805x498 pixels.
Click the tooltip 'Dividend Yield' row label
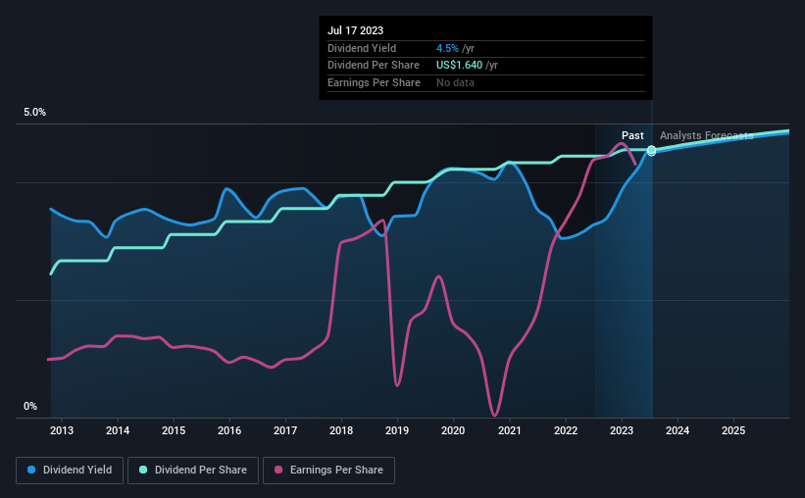click(362, 48)
